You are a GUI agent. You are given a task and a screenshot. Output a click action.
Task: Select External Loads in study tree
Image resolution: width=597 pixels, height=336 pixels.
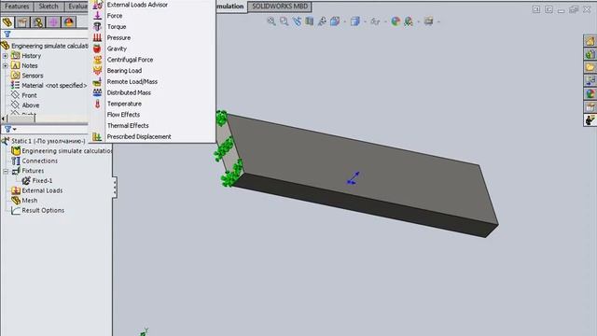(x=42, y=190)
